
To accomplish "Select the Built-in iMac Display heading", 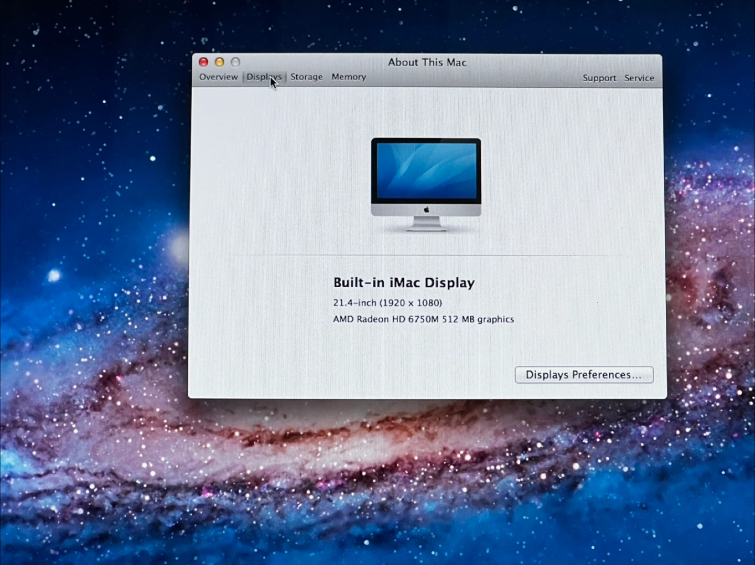I will point(404,282).
